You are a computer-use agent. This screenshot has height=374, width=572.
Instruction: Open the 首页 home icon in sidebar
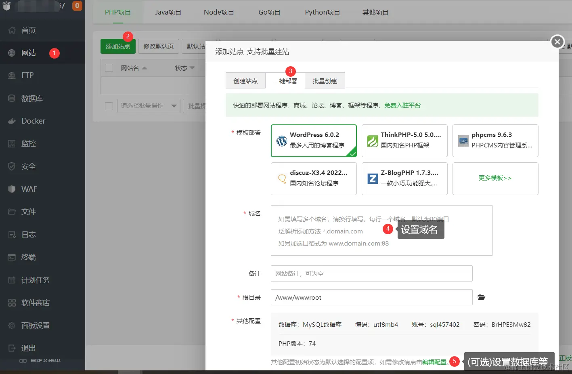(x=12, y=30)
